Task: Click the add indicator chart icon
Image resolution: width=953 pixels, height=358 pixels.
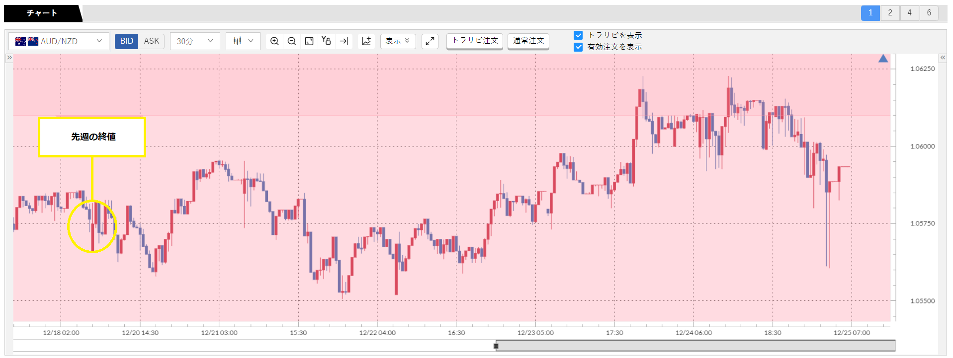Action: point(366,41)
